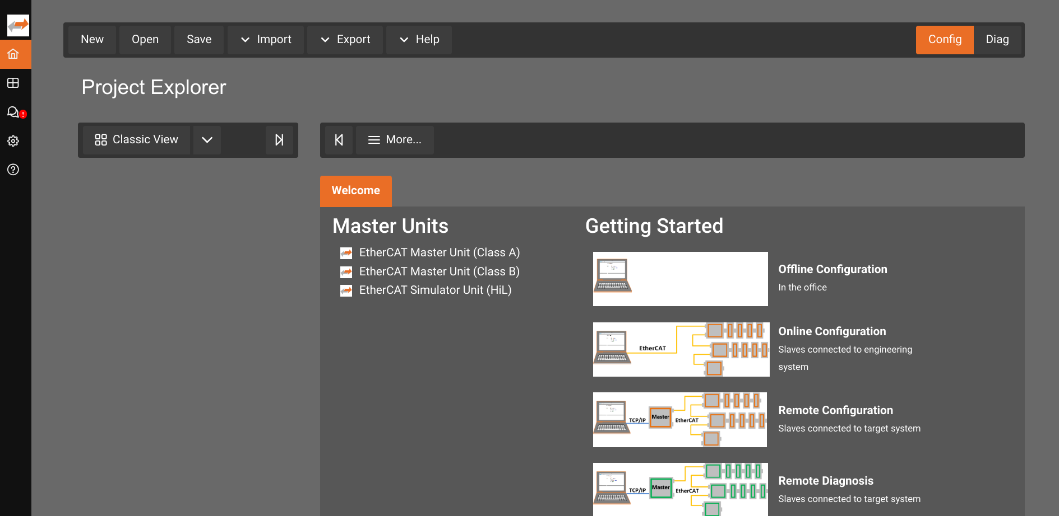Open the messages icon with red alert
Screen dimensions: 1059x516
click(13, 112)
